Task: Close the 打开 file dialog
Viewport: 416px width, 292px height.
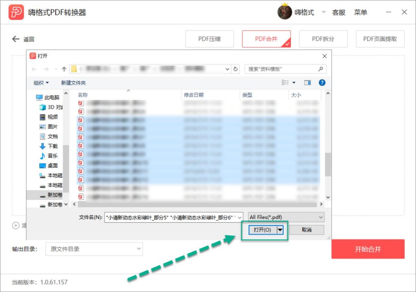Action: tap(325, 56)
